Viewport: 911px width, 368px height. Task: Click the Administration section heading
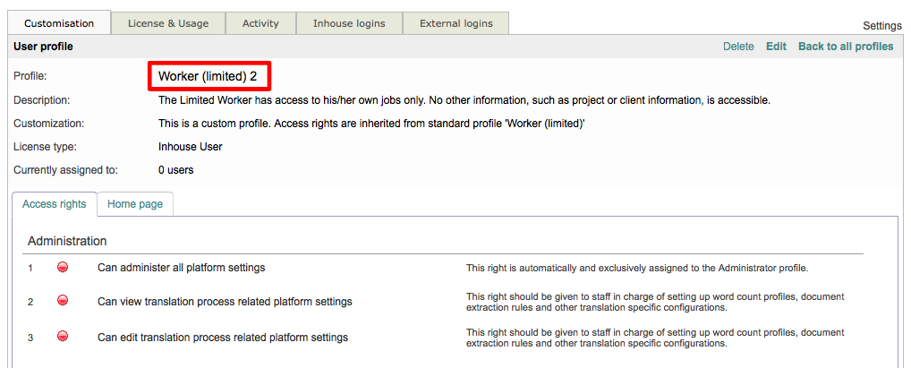click(x=67, y=241)
